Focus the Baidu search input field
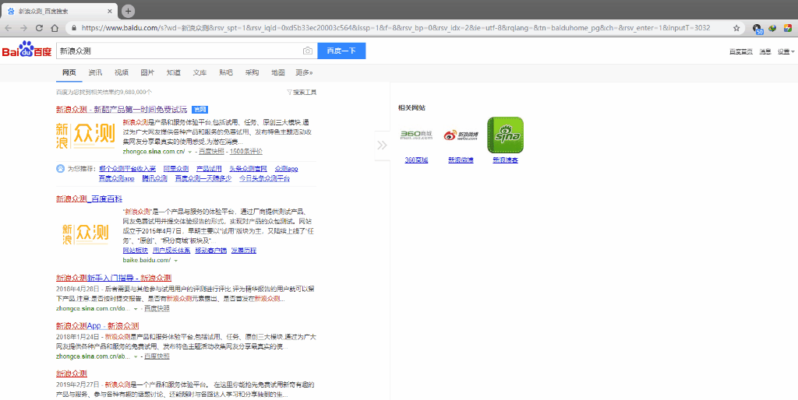798x400 pixels. 178,51
